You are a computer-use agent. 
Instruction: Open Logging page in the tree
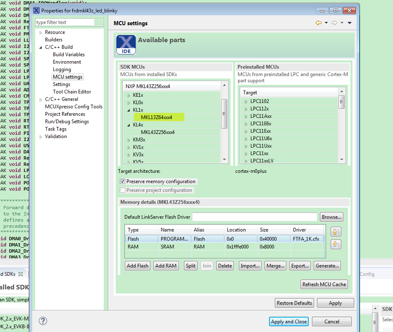62,69
